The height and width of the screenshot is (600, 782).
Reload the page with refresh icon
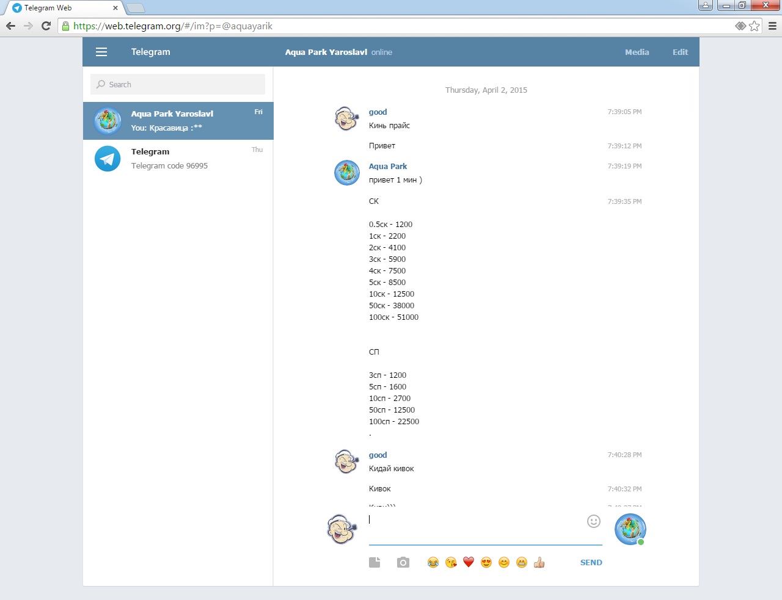click(x=46, y=26)
